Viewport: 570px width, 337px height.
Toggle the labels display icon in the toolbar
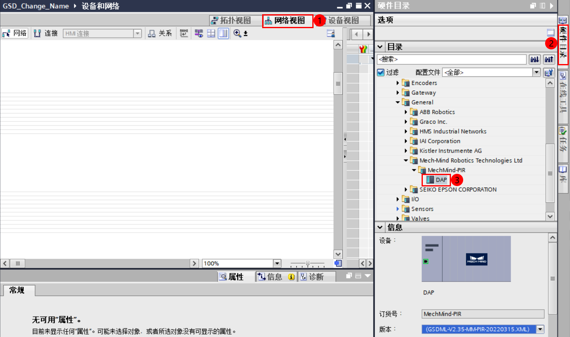(183, 33)
